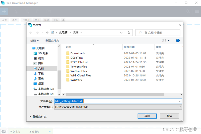The height and width of the screenshot is (134, 201).
Task: Expand the address bar history dropdown
Action: (x=121, y=33)
